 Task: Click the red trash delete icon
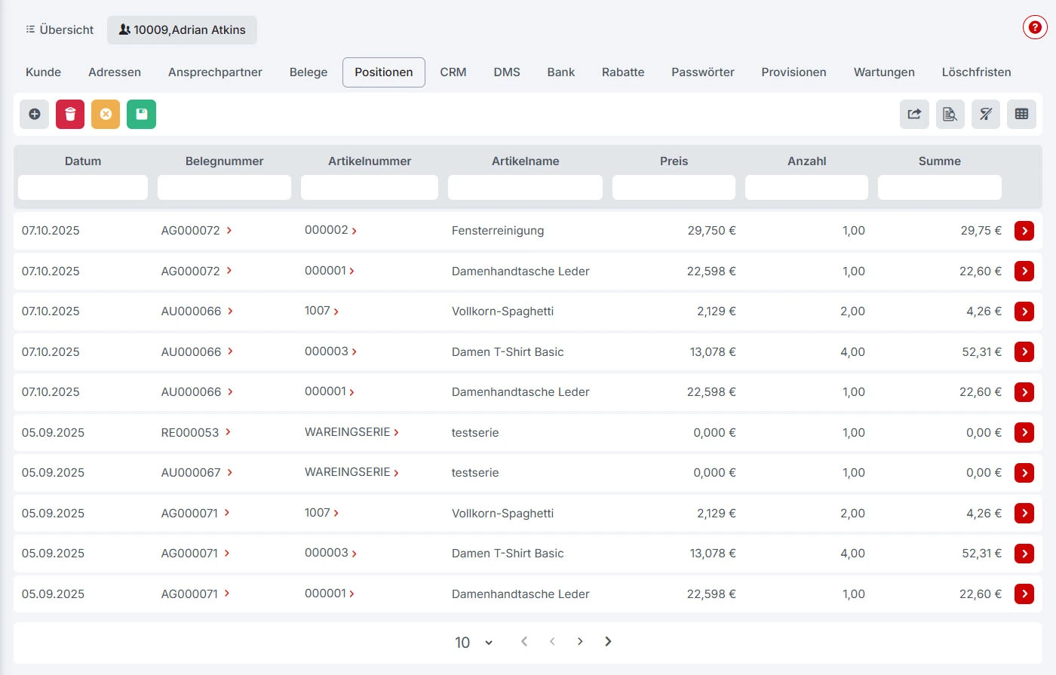coord(70,114)
